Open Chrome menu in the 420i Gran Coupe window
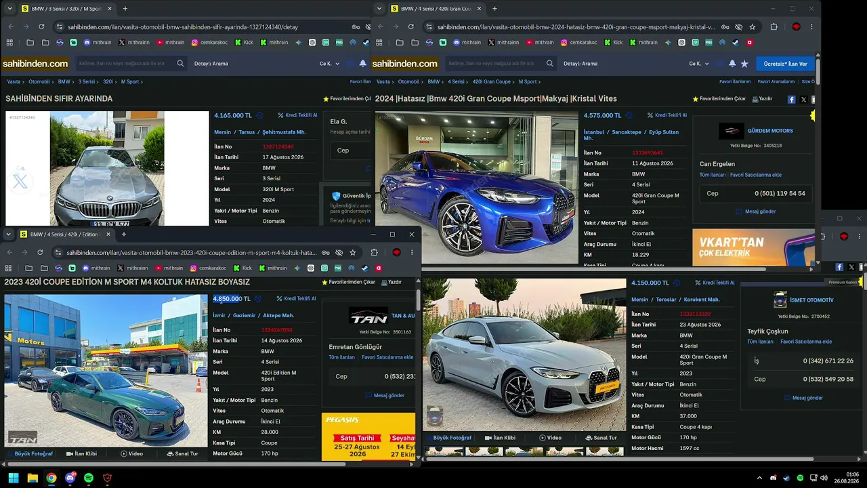 click(811, 27)
